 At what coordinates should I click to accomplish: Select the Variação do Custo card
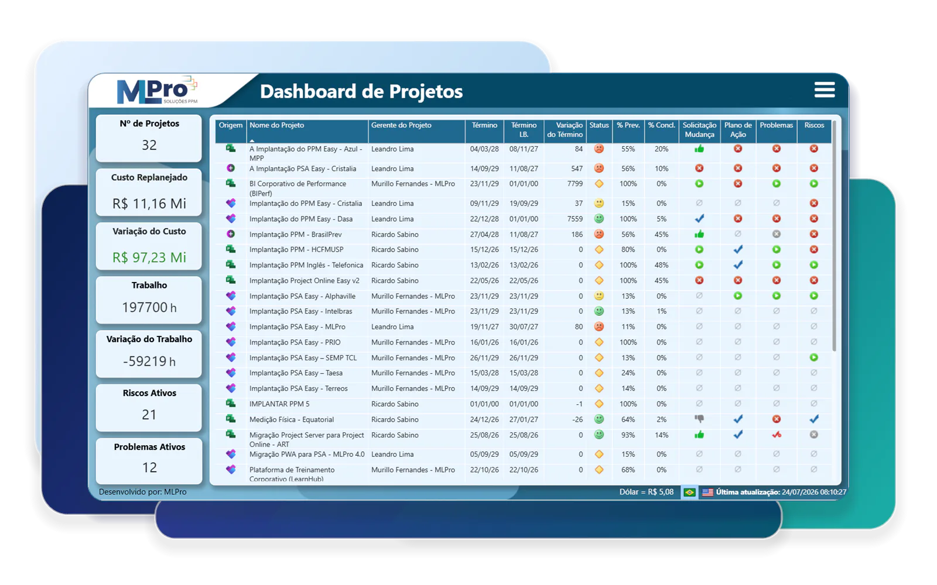click(x=149, y=246)
